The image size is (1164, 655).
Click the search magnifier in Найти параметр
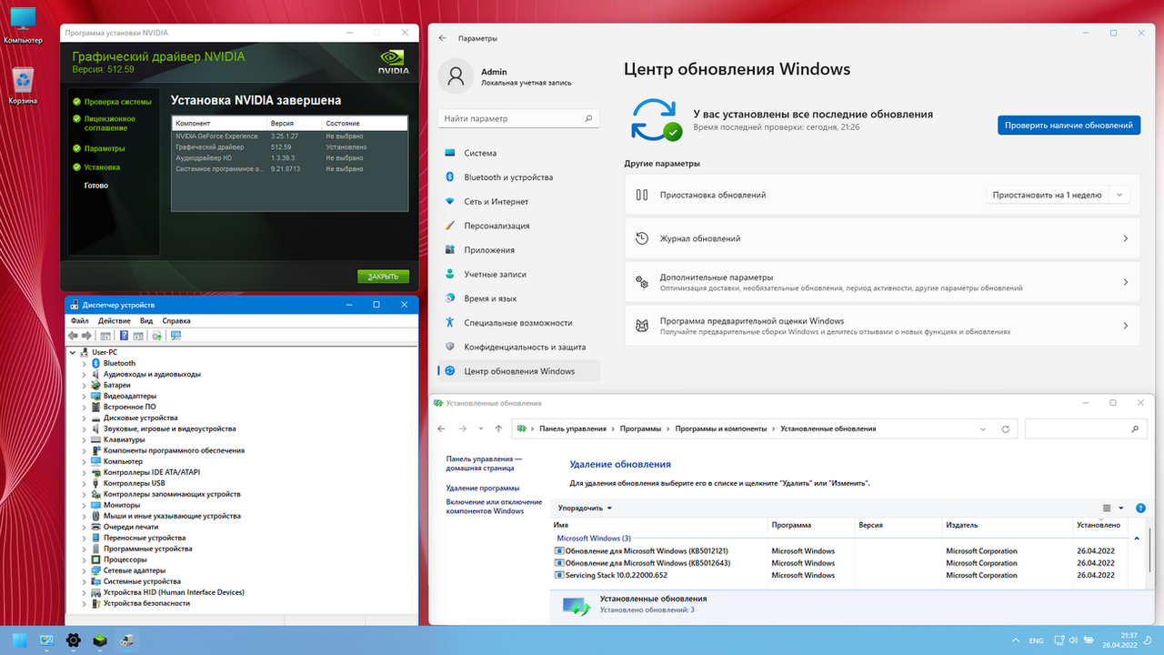point(589,118)
